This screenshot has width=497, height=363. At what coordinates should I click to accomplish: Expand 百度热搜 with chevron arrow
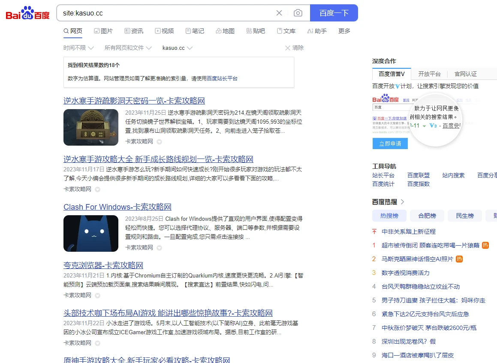[403, 202]
